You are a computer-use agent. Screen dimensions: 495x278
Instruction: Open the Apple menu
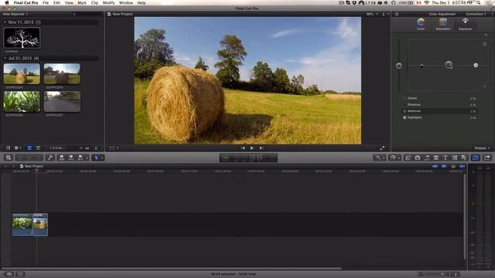click(x=7, y=2)
